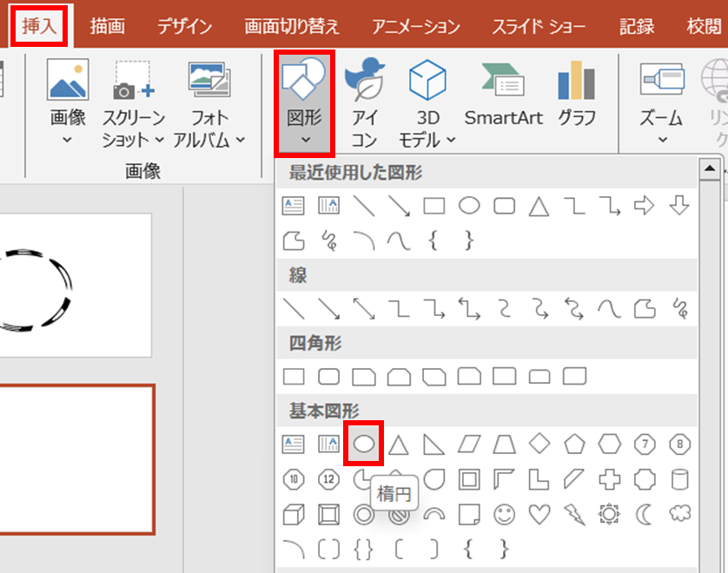Select the Oval shape in Basic Shapes
Image resolution: width=728 pixels, height=573 pixels.
(365, 445)
